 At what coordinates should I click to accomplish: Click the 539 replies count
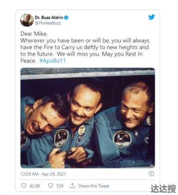tap(60, 186)
